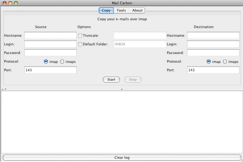This screenshot has height=162, width=243.
Task: Click the green zoom window button
Action: pyautogui.click(x=16, y=3)
